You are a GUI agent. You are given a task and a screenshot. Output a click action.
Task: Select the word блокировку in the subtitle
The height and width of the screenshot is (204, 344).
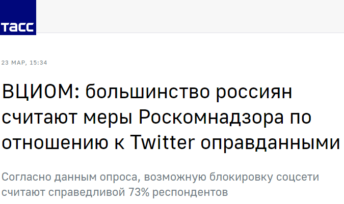(x=241, y=177)
